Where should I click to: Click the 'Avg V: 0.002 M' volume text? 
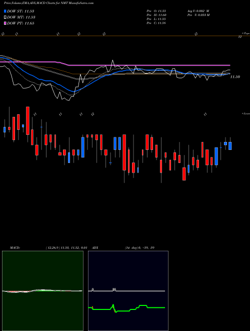coord(198,11)
